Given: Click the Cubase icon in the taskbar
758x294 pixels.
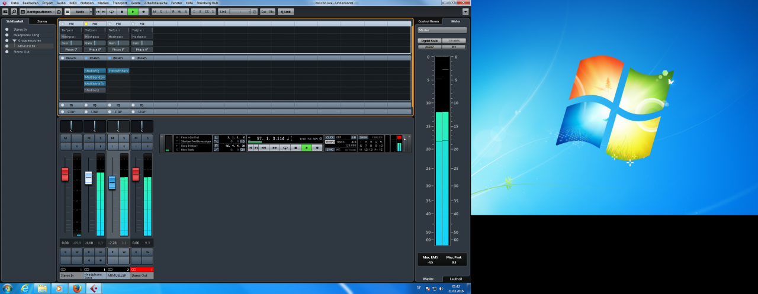Looking at the screenshot, I should tap(93, 288).
